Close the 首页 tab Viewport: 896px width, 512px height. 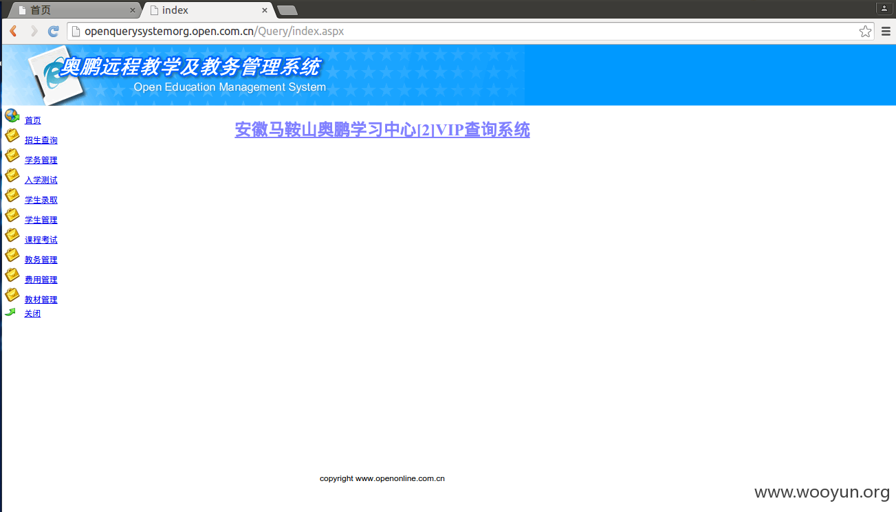pyautogui.click(x=133, y=10)
